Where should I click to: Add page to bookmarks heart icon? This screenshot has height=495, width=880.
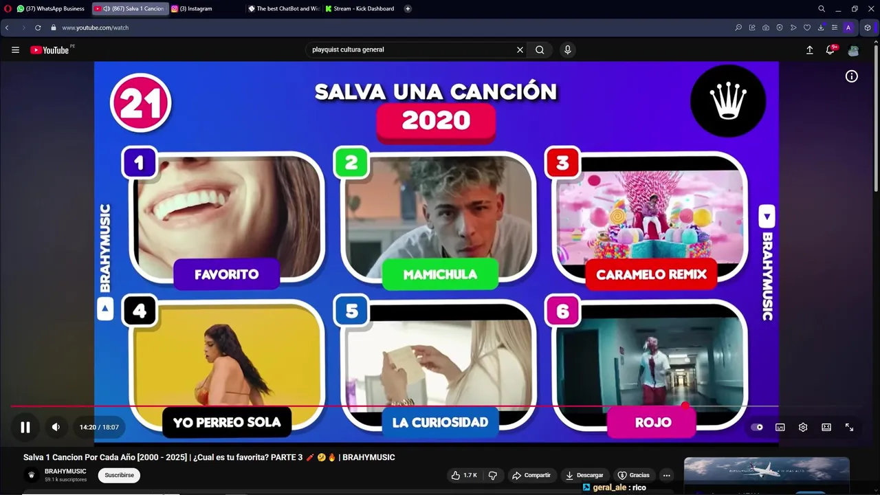tap(807, 27)
